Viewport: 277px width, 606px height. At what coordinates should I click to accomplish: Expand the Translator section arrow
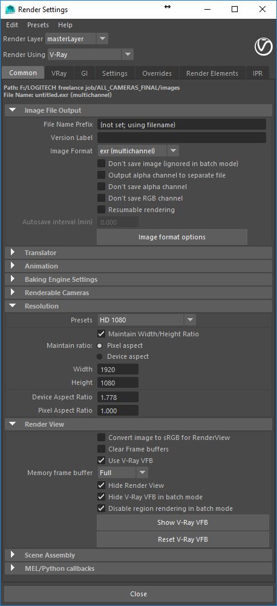[x=13, y=252]
